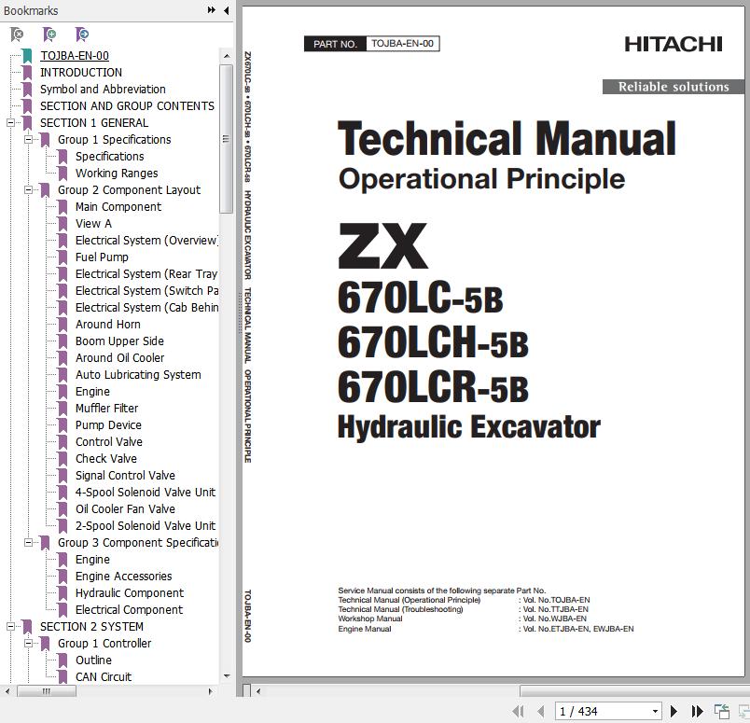This screenshot has width=750, height=723.
Task: Collapse Group 1 Specifications node
Action: pyautogui.click(x=28, y=140)
